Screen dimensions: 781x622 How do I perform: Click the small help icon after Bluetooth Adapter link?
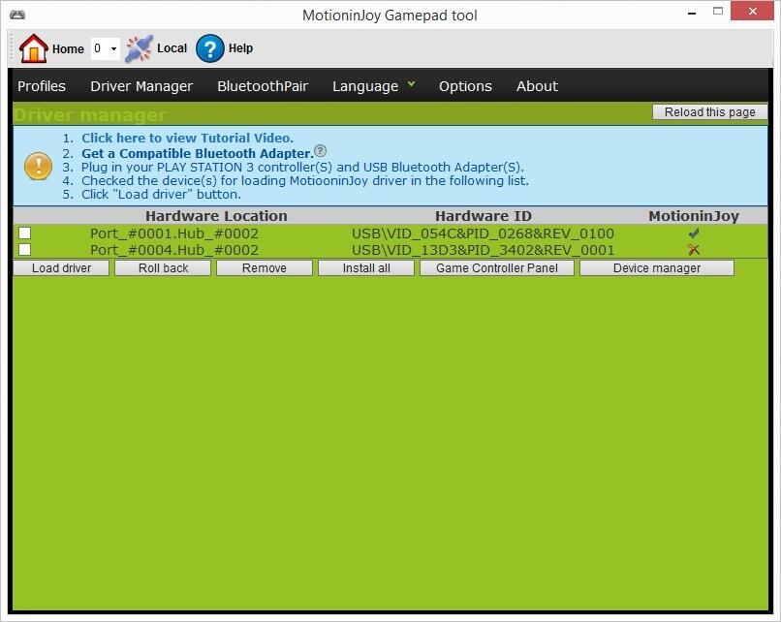click(321, 150)
